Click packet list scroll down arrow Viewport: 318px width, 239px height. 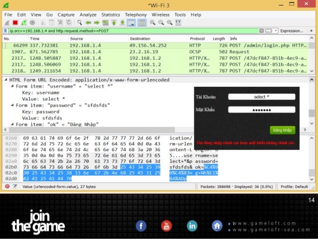(x=312, y=71)
